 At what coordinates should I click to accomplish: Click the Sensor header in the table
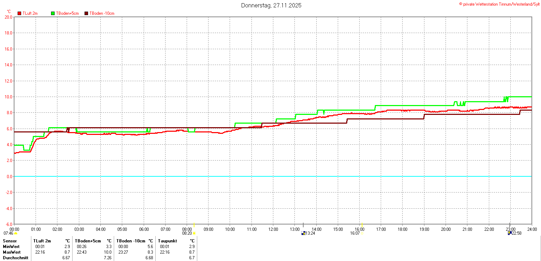click(x=10, y=241)
